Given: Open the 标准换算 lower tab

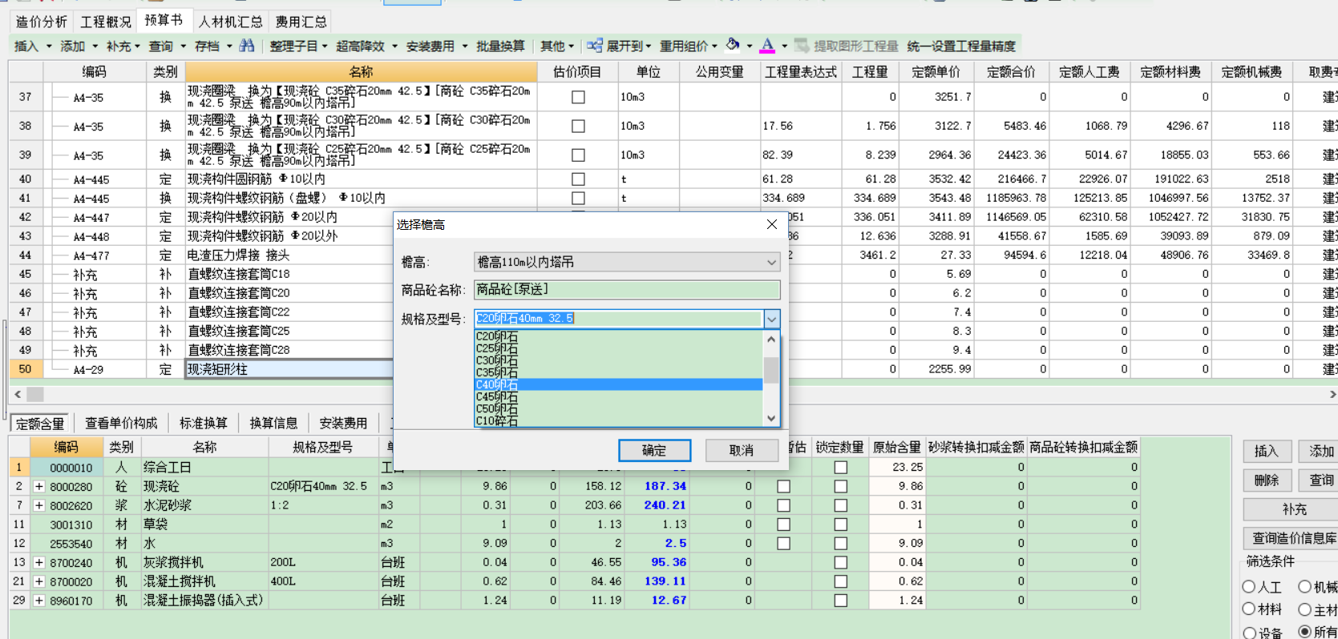Looking at the screenshot, I should click(x=203, y=423).
